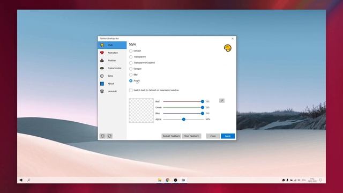Select the Opaque style radio button
The height and width of the screenshot is (193, 343).
tap(131, 69)
